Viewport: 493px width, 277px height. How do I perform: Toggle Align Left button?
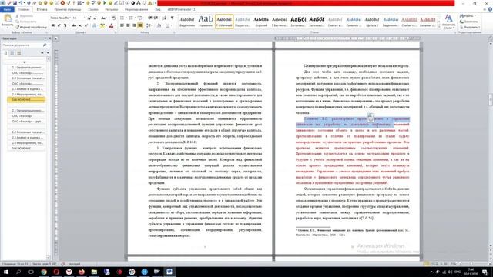[122, 25]
